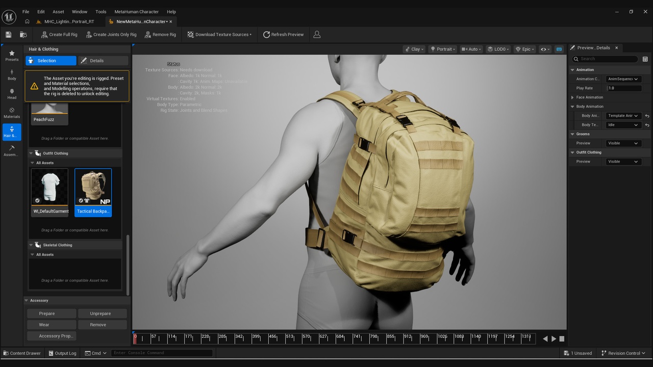
Task: Open Download Texture Sources menu
Action: (219, 35)
